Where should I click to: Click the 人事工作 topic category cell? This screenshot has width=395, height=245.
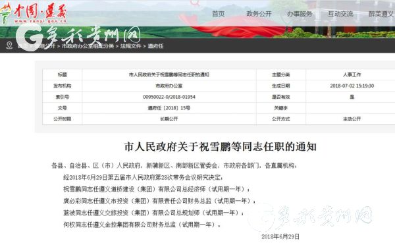tap(352, 74)
